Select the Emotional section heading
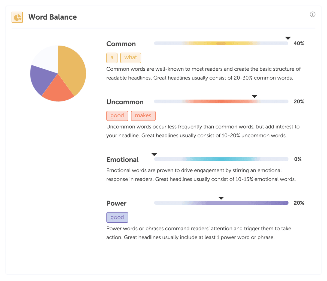 [x=123, y=159]
